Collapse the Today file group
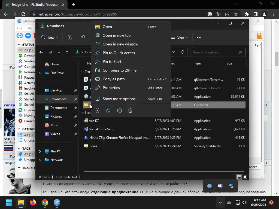Viewport: 279px width, 209px height. tap(82, 72)
